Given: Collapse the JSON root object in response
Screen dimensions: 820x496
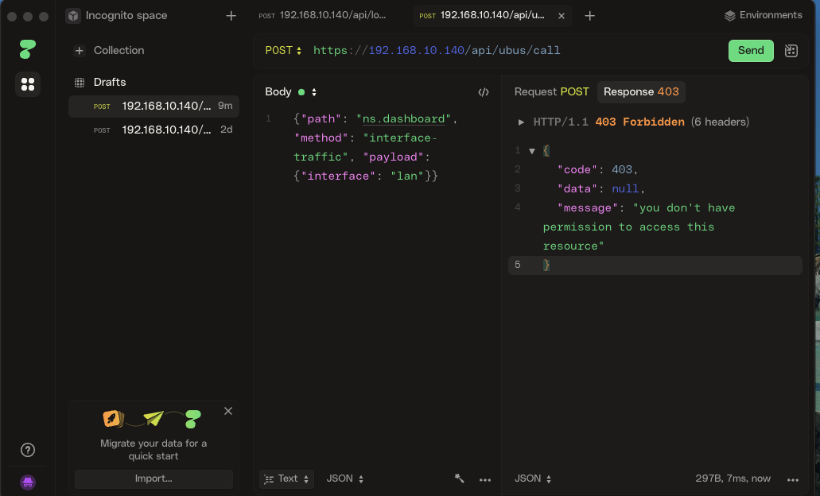Looking at the screenshot, I should tap(532, 151).
